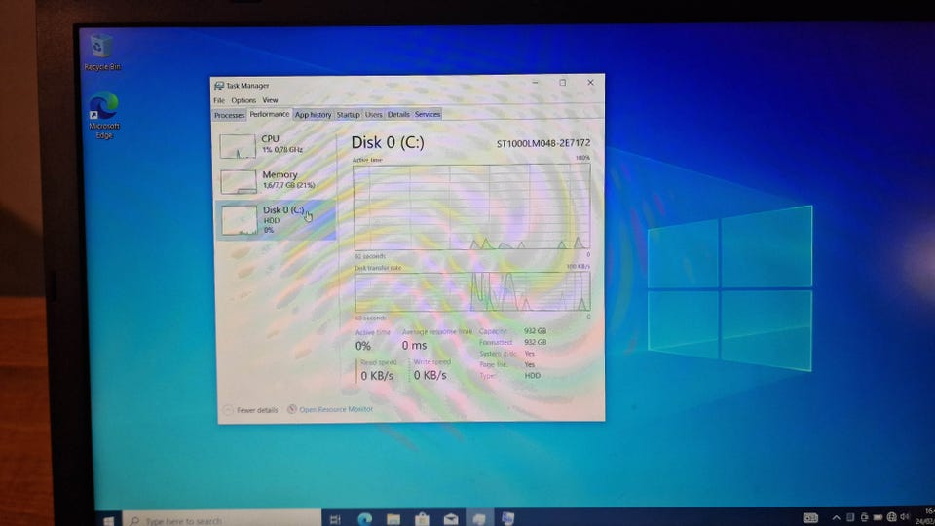Screen dimensions: 935x526
Task: Go to the Users tab
Action: [x=373, y=115]
